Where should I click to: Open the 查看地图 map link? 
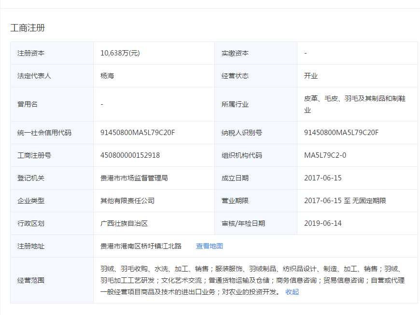(x=209, y=246)
